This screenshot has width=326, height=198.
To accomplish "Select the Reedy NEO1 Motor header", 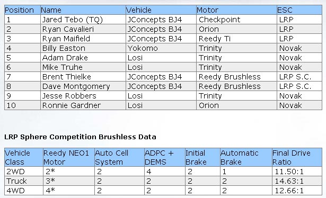I will 68,157.
